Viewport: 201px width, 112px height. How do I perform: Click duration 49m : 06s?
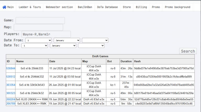click(x=126, y=93)
